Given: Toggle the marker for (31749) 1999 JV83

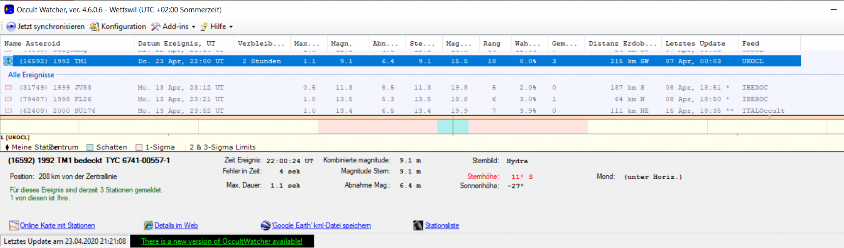Looking at the screenshot, I should 9,88.
